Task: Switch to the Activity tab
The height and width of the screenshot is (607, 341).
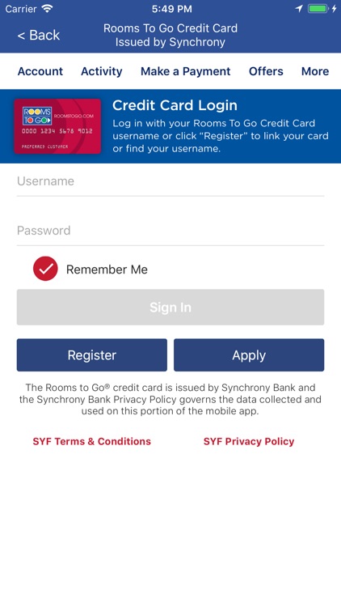Action: [x=101, y=71]
